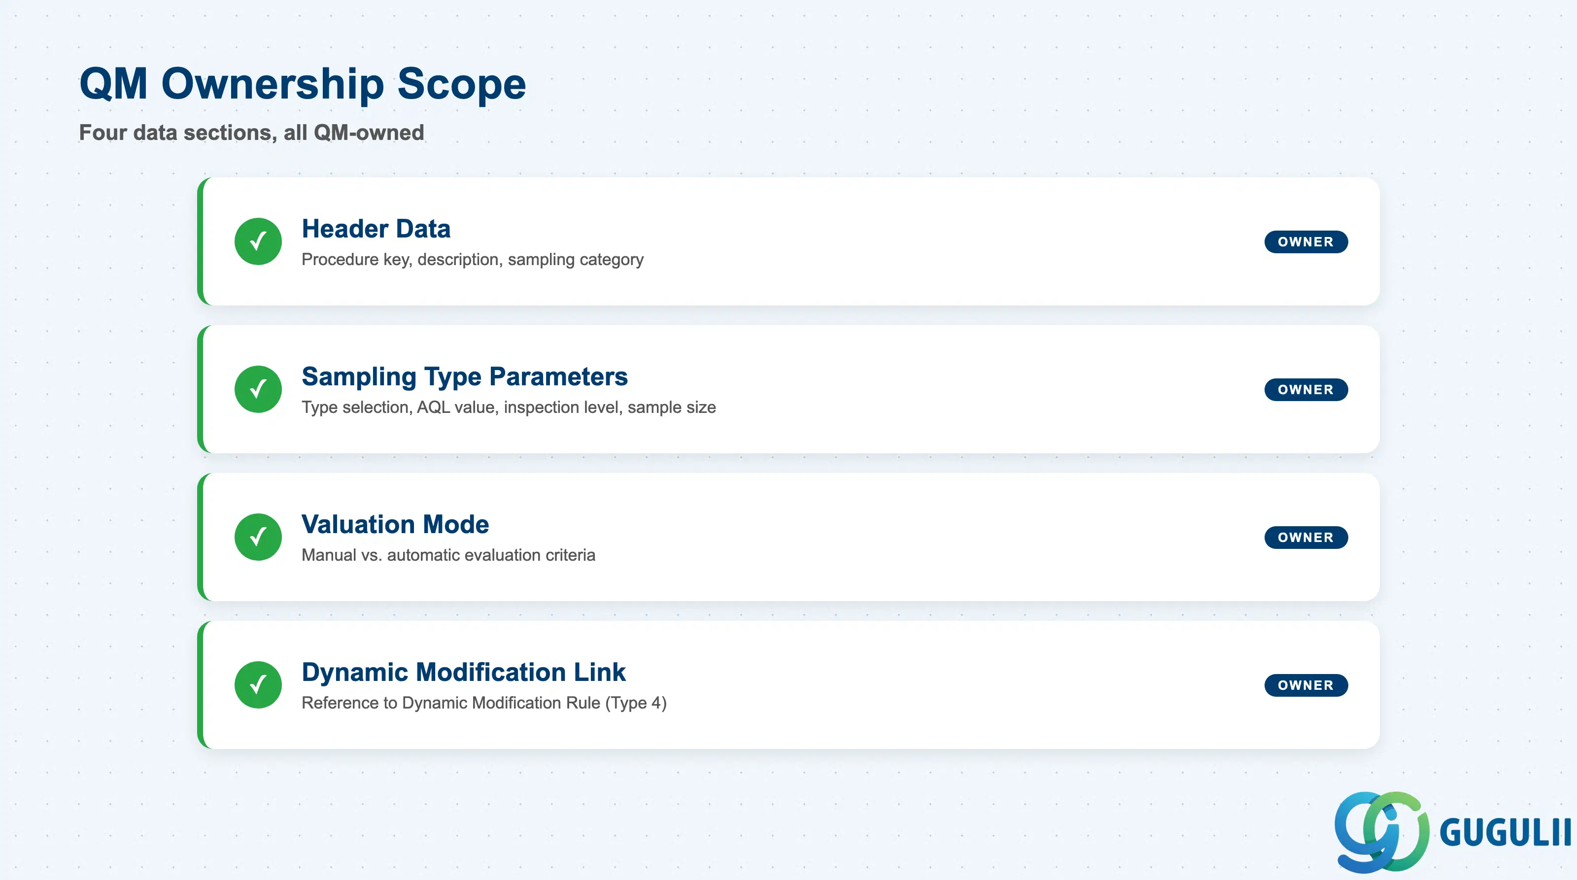Select the 'Sampling Type Parameters' title
The width and height of the screenshot is (1577, 880).
pos(465,377)
